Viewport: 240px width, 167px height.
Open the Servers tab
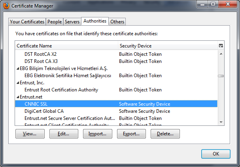(x=72, y=22)
